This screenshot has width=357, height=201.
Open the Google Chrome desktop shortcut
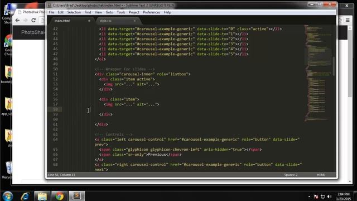click(8, 45)
